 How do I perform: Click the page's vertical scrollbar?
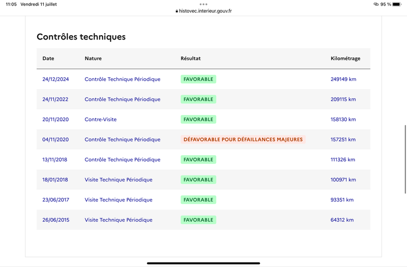[405, 159]
